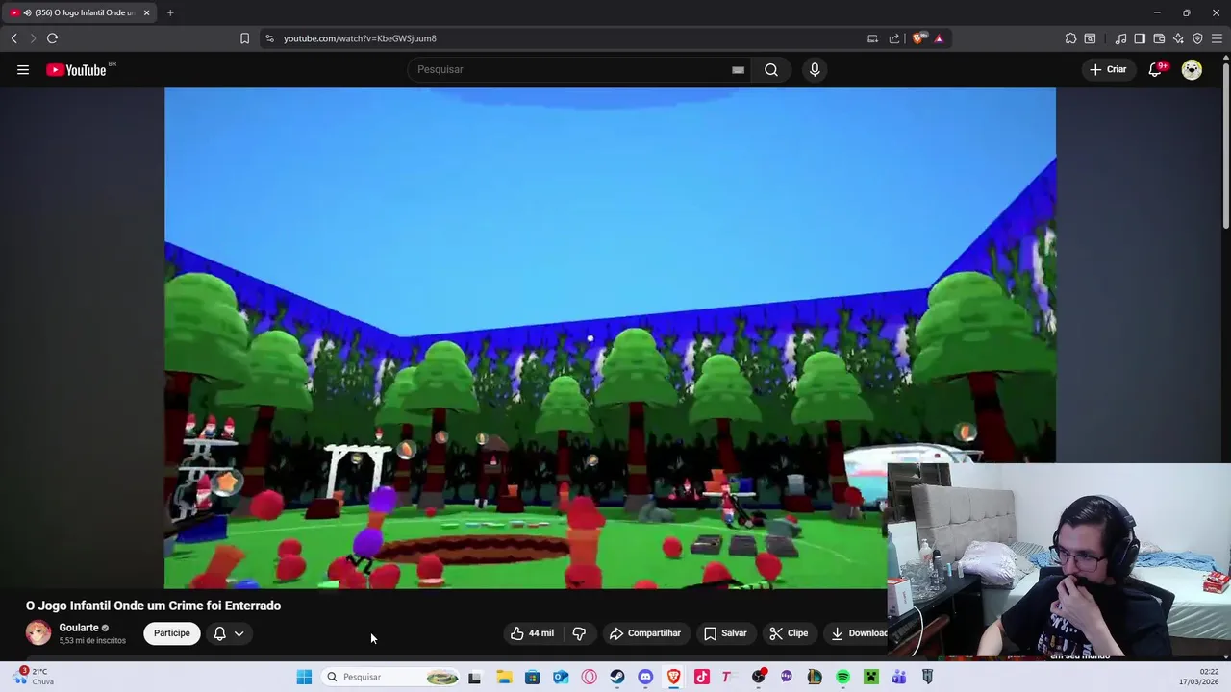Screen dimensions: 1231x692
Task: Click the Windows taskbar Pesquisar search box
Action: tap(391, 677)
